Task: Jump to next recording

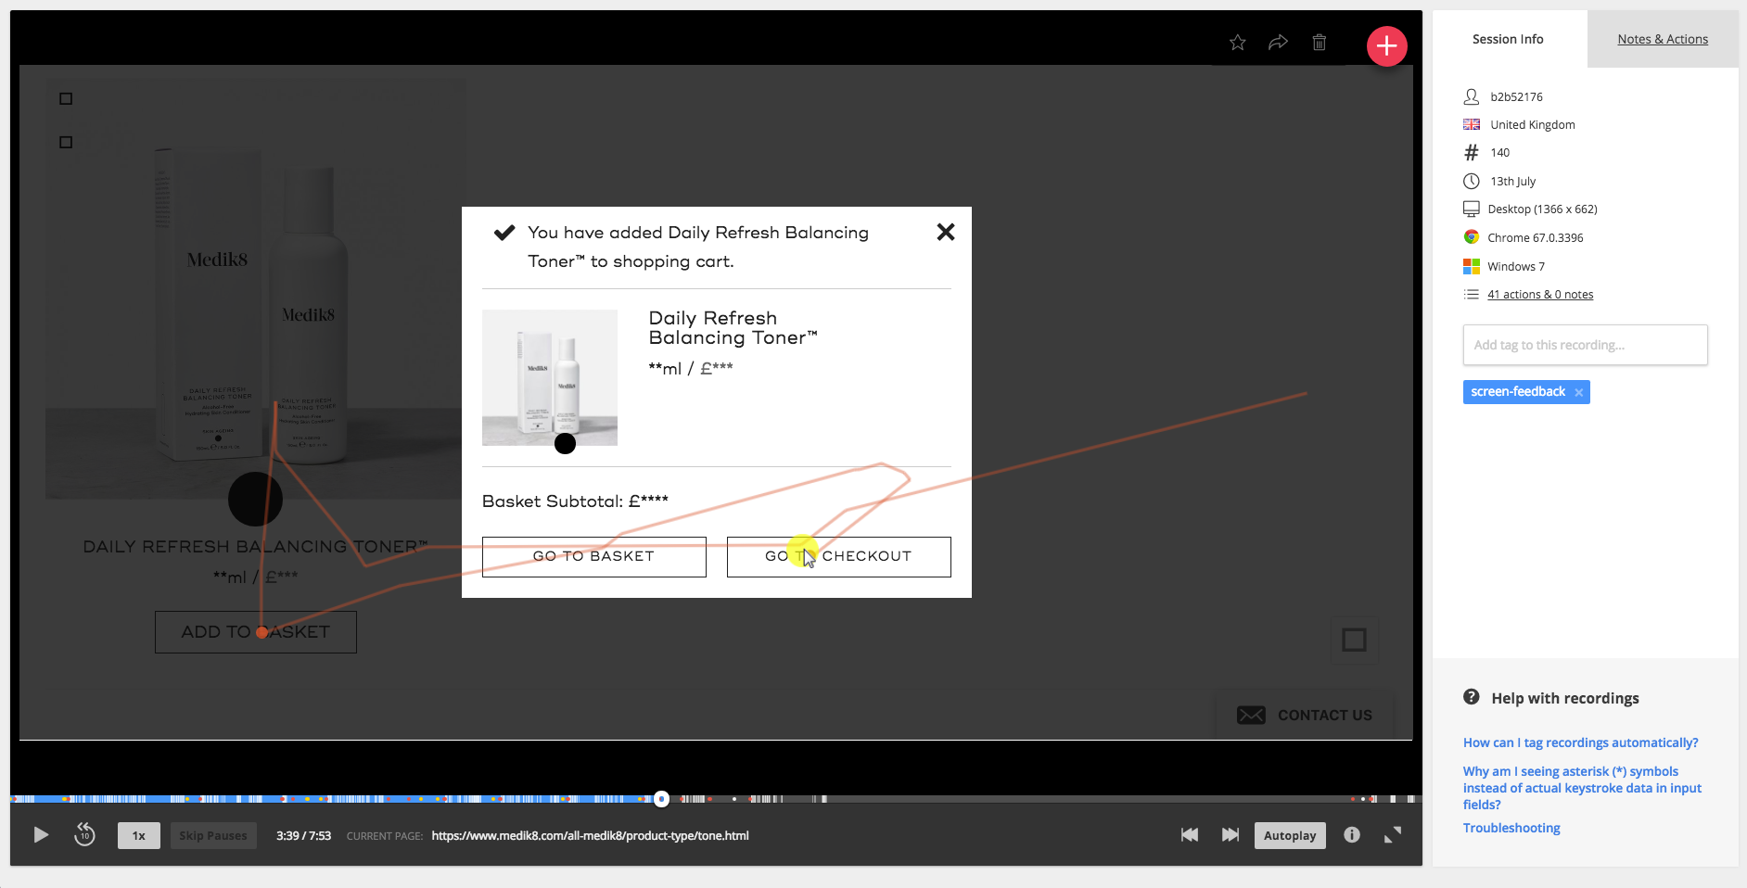Action: [x=1231, y=835]
